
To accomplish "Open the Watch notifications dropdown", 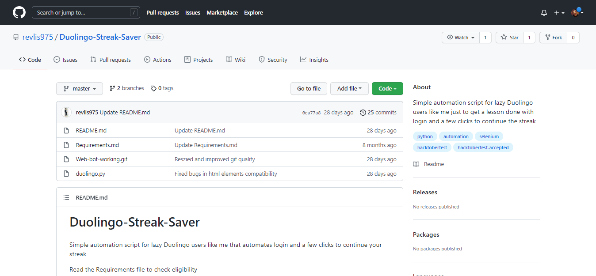I will tap(461, 38).
